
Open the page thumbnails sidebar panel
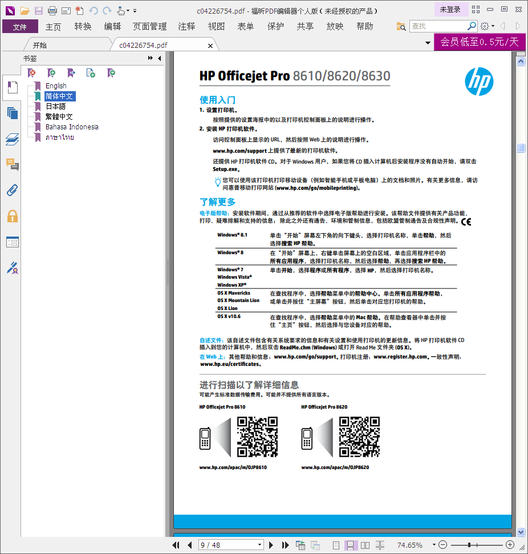tap(13, 113)
